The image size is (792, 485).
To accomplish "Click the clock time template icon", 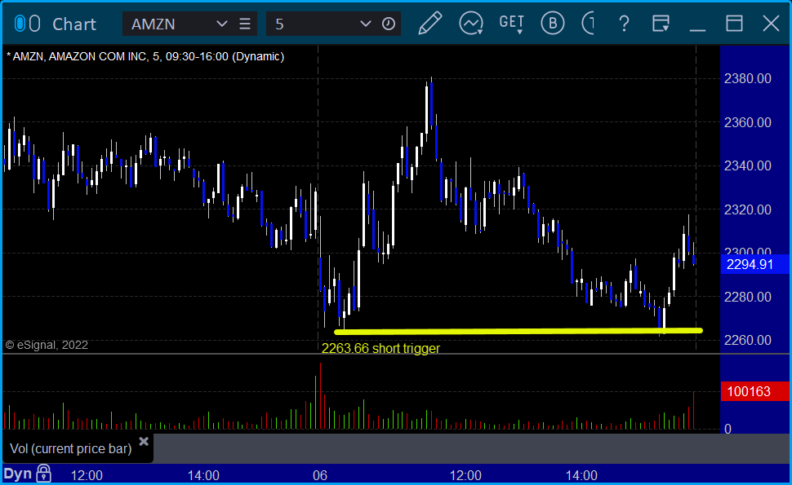I will point(389,24).
